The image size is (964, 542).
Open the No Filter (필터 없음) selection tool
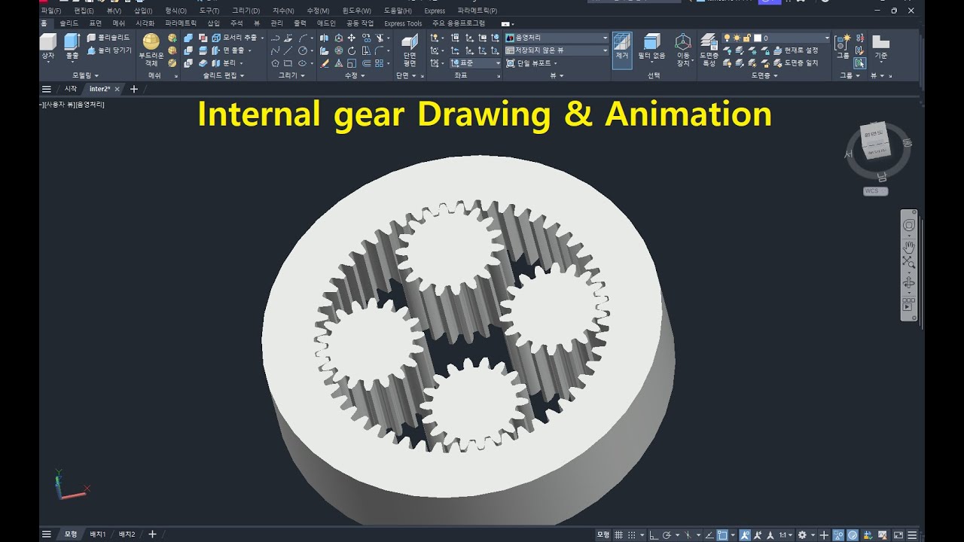pyautogui.click(x=652, y=47)
